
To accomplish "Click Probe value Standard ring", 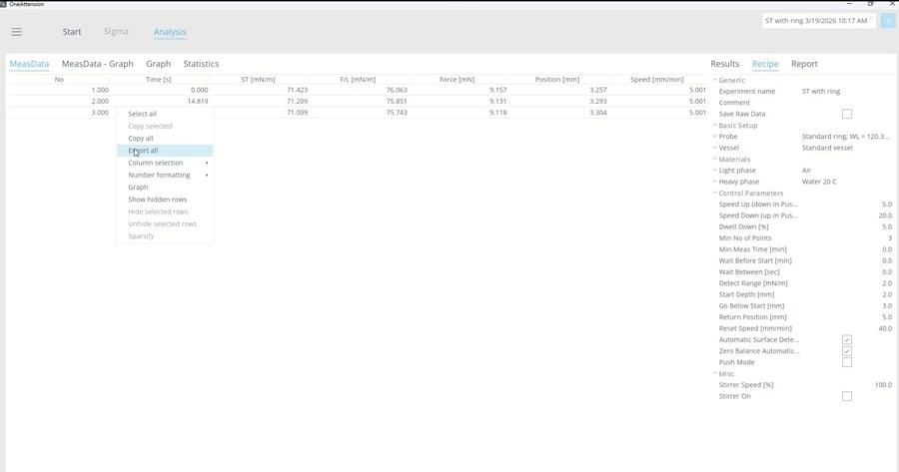I will tap(846, 137).
